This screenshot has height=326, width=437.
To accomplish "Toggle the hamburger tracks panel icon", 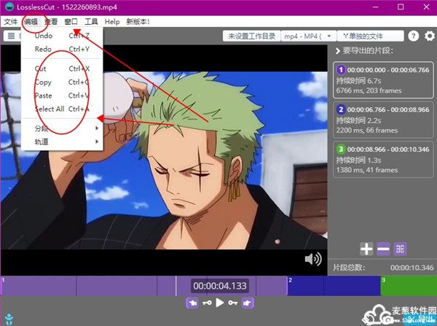I will [x=11, y=36].
